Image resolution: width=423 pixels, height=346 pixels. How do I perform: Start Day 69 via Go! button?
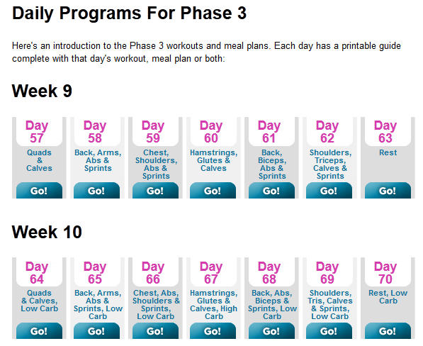click(329, 331)
